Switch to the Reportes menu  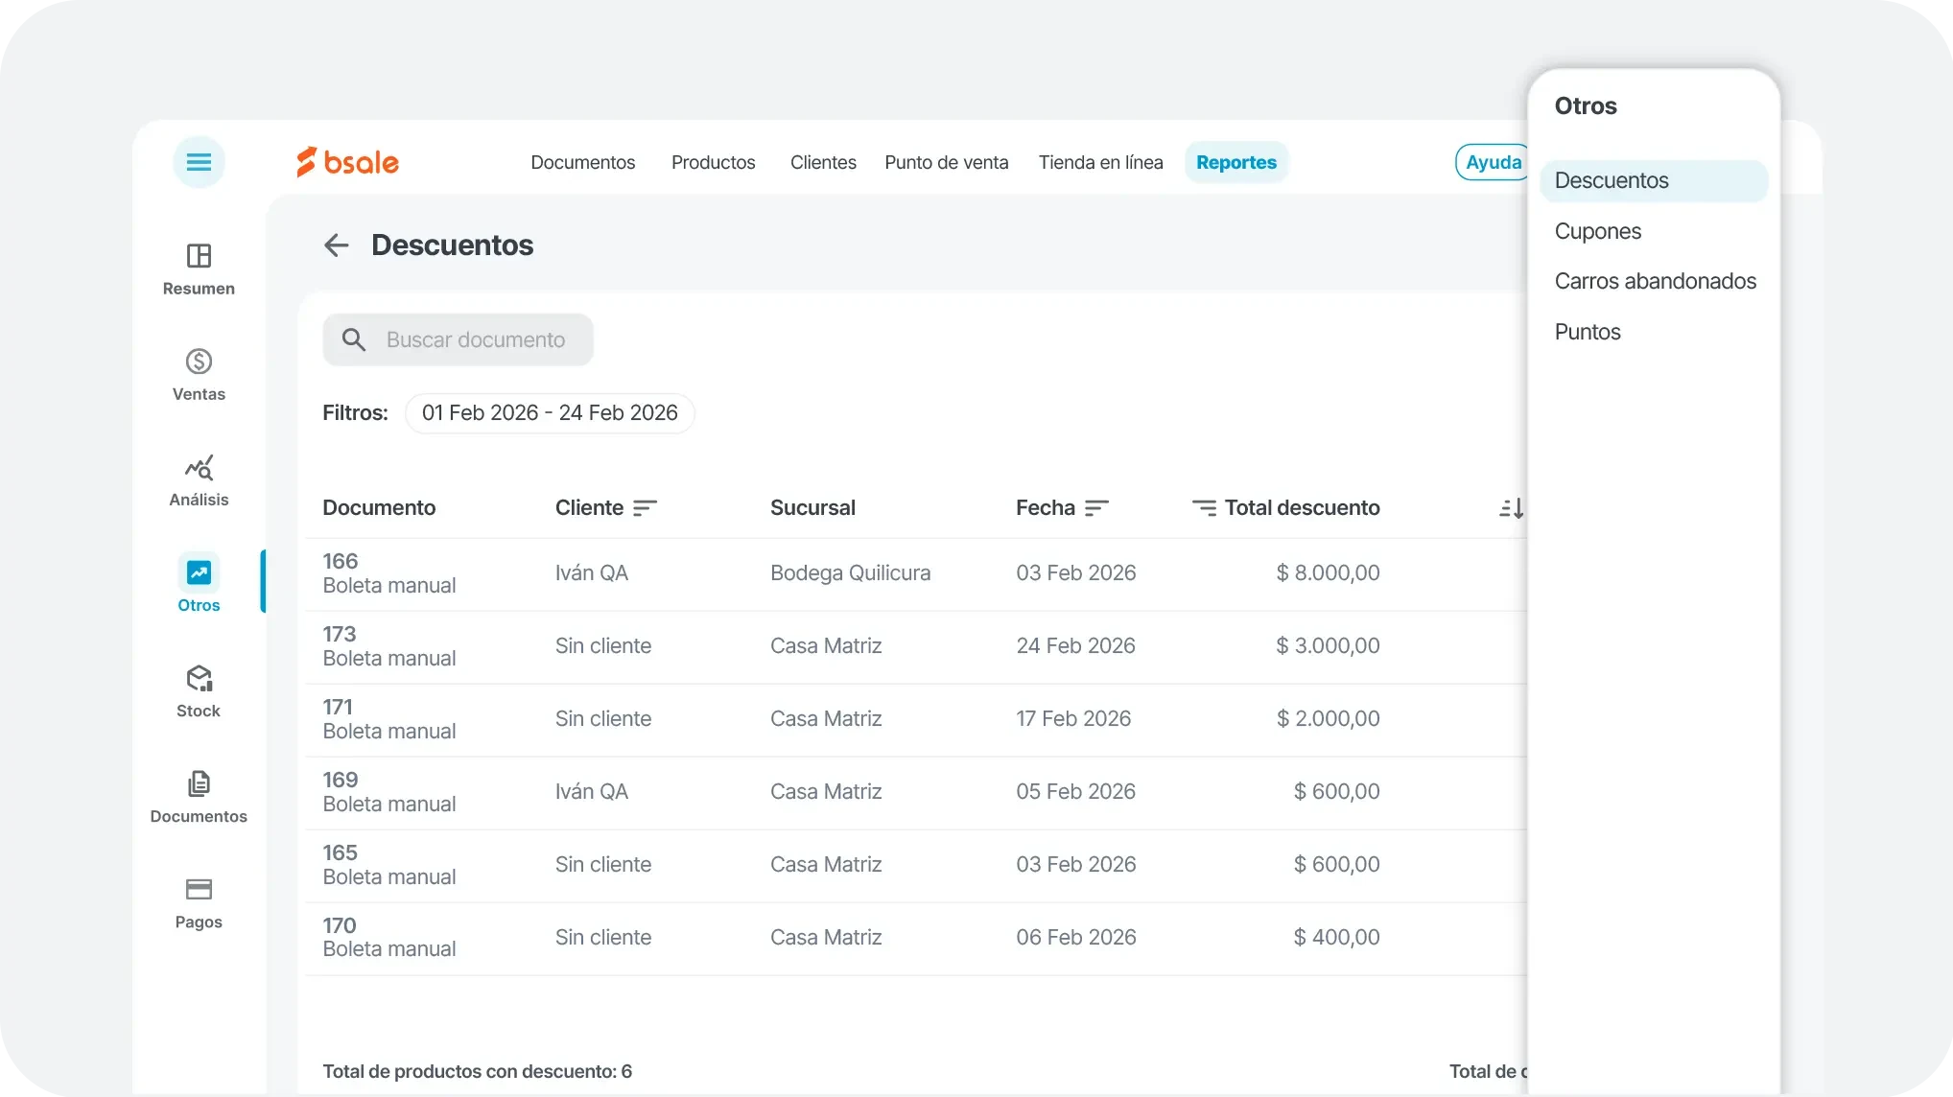1235,161
